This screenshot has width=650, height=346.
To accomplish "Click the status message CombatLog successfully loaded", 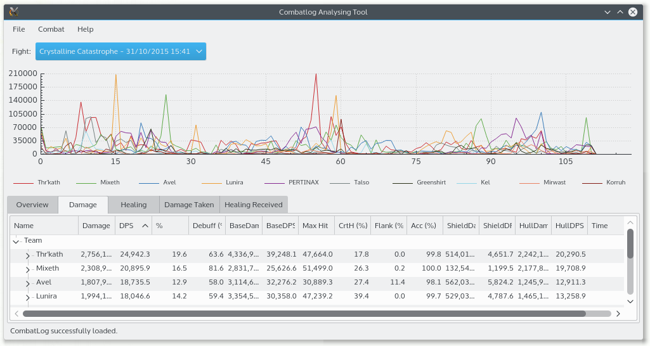I will (x=64, y=331).
